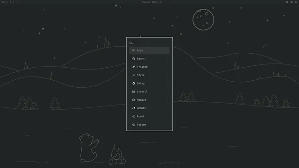Expand the System submenu chevron

[x=167, y=125]
